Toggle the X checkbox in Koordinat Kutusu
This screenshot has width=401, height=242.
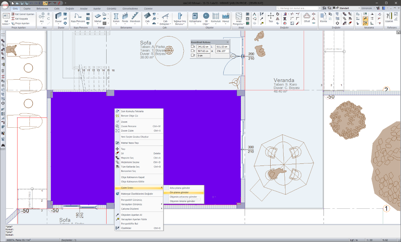tap(192, 46)
